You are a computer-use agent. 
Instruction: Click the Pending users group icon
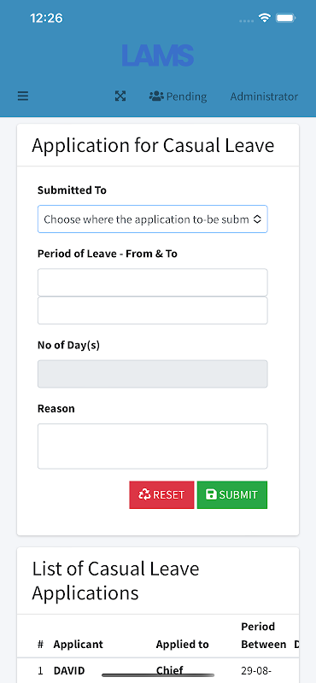tap(156, 96)
